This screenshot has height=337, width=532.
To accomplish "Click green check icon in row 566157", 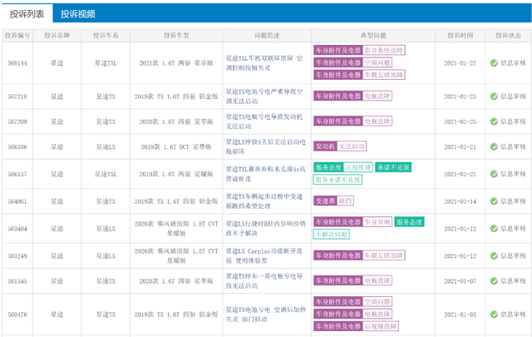I will click(x=494, y=174).
